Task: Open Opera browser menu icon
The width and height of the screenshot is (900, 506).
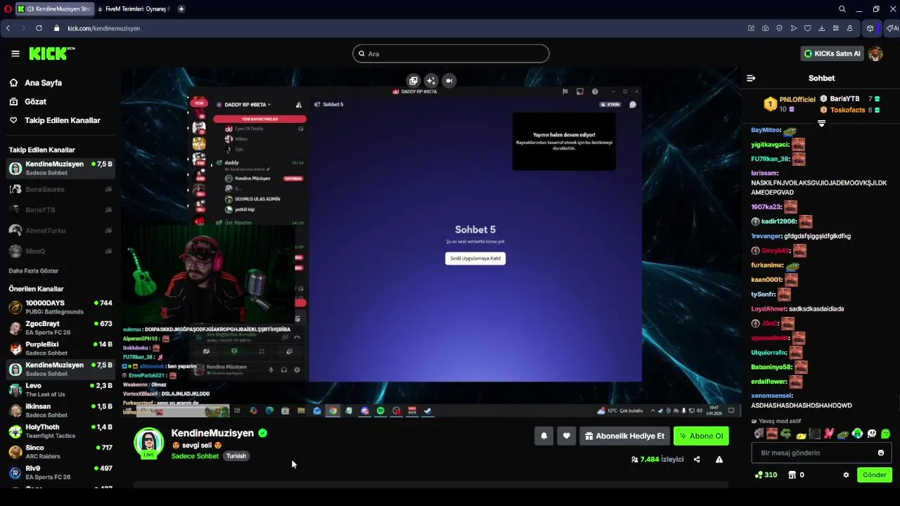Action: tap(8, 9)
